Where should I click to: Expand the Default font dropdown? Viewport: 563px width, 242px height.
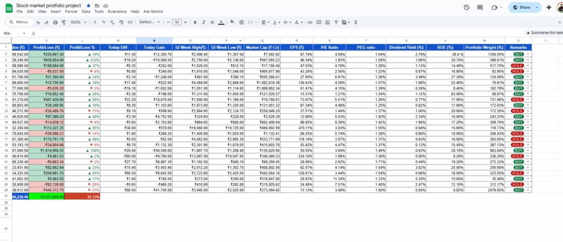(x=148, y=22)
